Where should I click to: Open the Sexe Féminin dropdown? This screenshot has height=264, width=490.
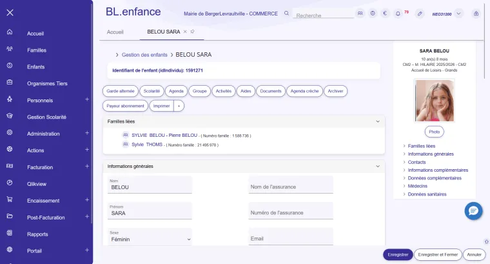click(x=150, y=237)
